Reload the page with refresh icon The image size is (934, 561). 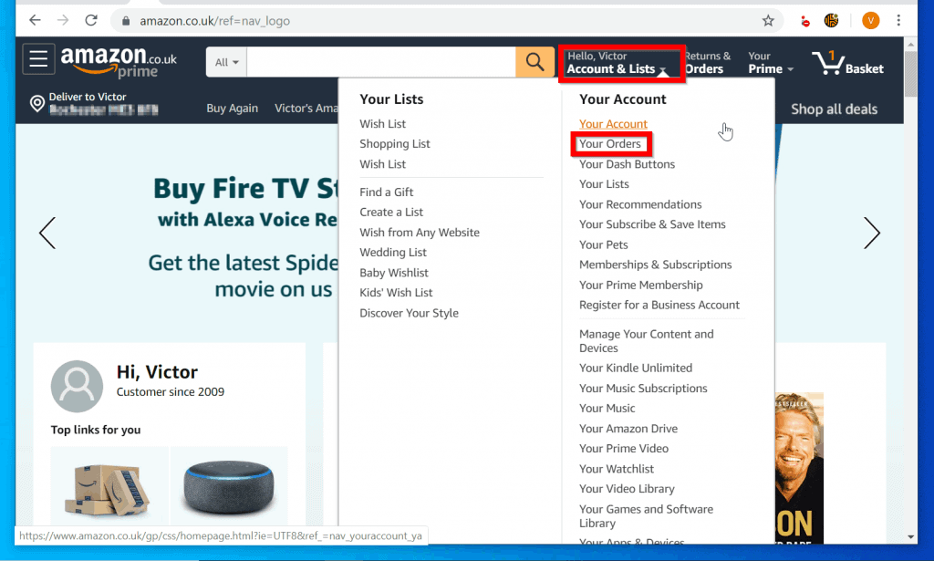(91, 20)
